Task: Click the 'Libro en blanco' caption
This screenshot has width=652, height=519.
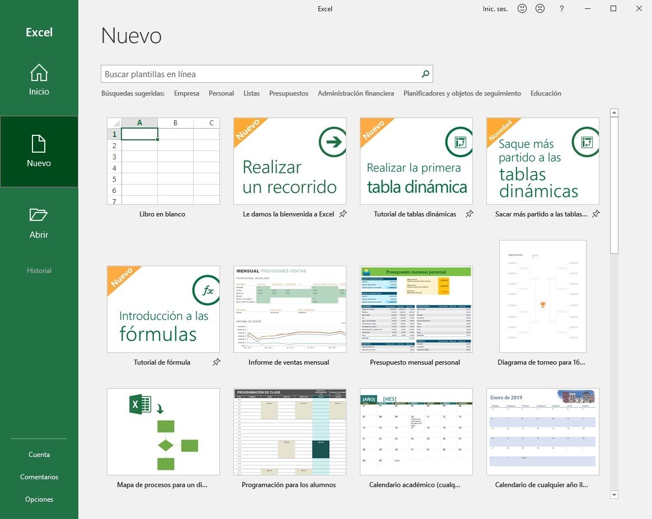Action: (162, 214)
